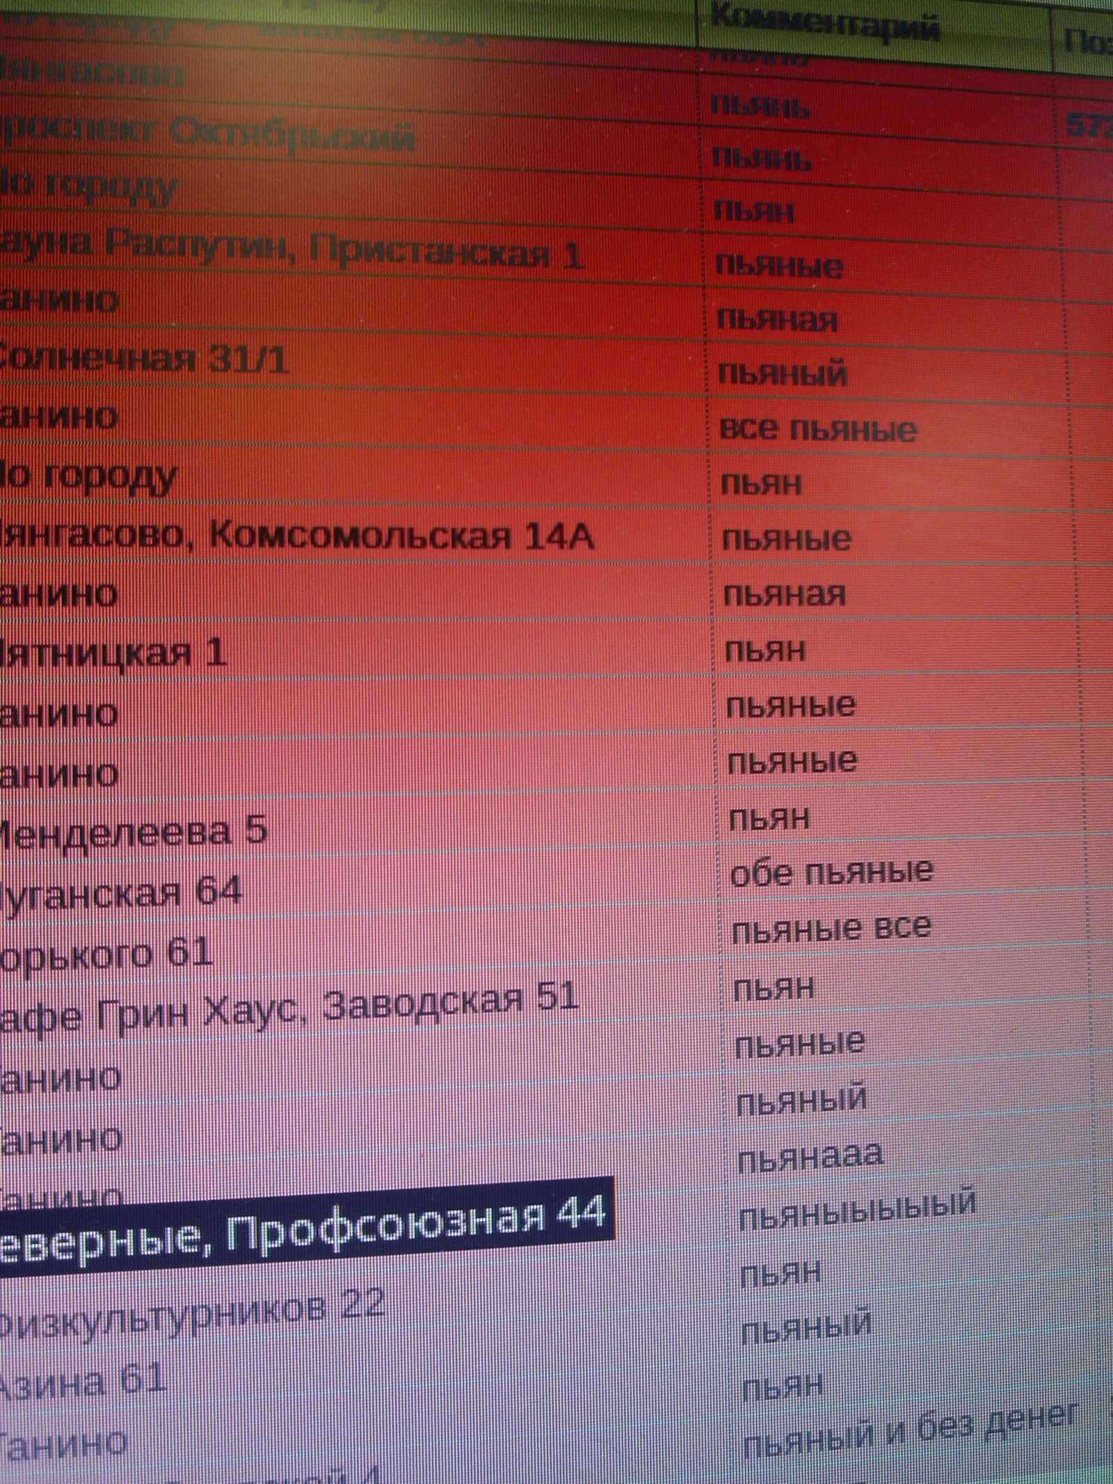Click 'пьяные' comment in Комсомольская 14А row
This screenshot has width=1113, height=1484.
[x=787, y=538]
